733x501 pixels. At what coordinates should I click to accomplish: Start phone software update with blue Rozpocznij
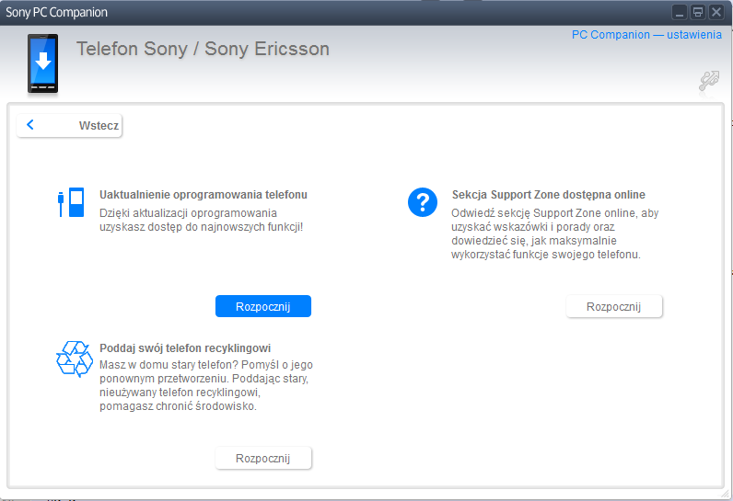click(x=263, y=306)
